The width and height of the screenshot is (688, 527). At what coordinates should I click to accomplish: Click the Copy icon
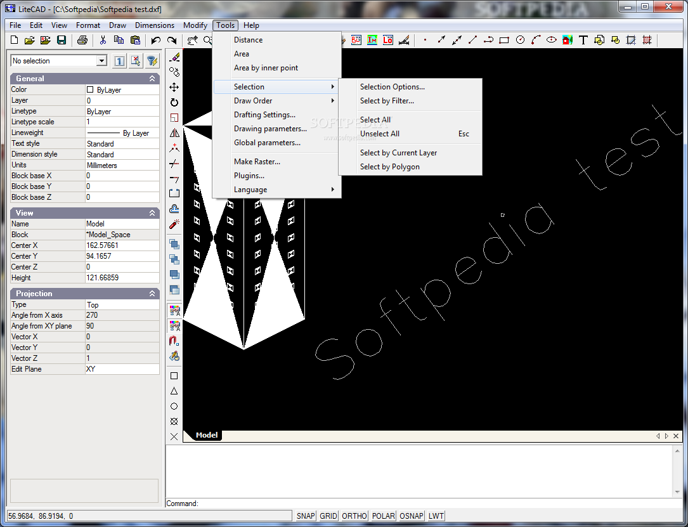tap(119, 41)
